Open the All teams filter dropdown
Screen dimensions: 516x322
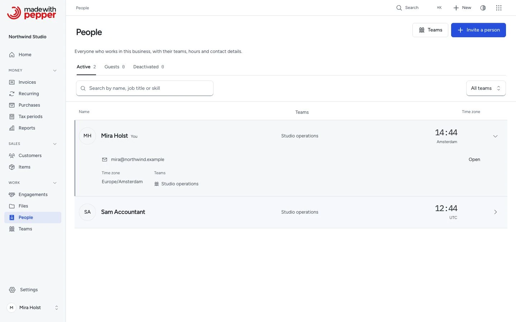click(486, 88)
